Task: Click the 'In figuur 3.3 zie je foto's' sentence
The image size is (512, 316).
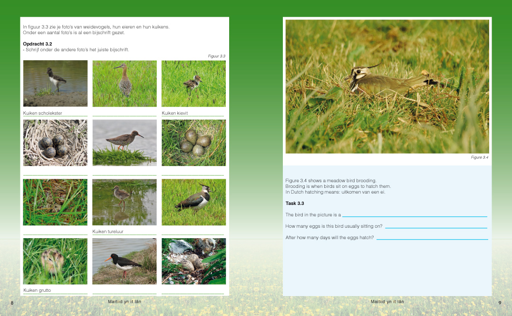Action: coord(97,27)
